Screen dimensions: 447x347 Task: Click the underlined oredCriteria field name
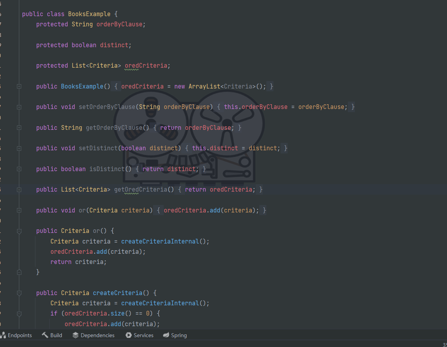pos(146,66)
